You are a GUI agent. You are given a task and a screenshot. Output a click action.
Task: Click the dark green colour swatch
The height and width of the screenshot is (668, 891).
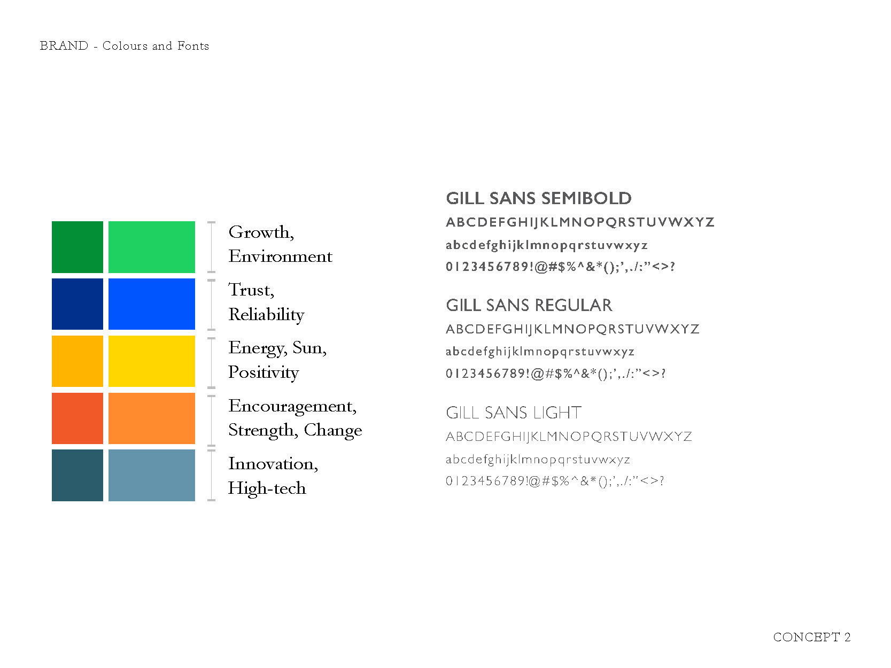[x=78, y=247]
